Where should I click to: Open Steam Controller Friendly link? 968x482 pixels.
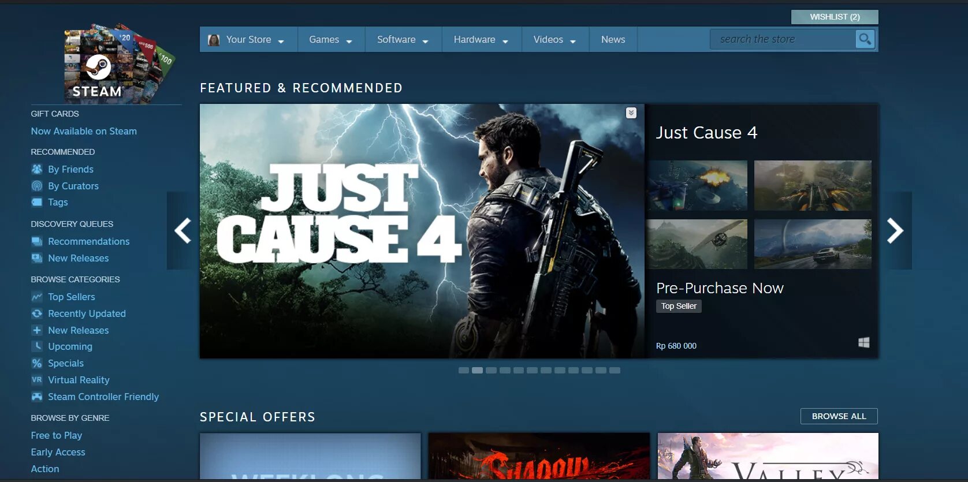pos(103,397)
